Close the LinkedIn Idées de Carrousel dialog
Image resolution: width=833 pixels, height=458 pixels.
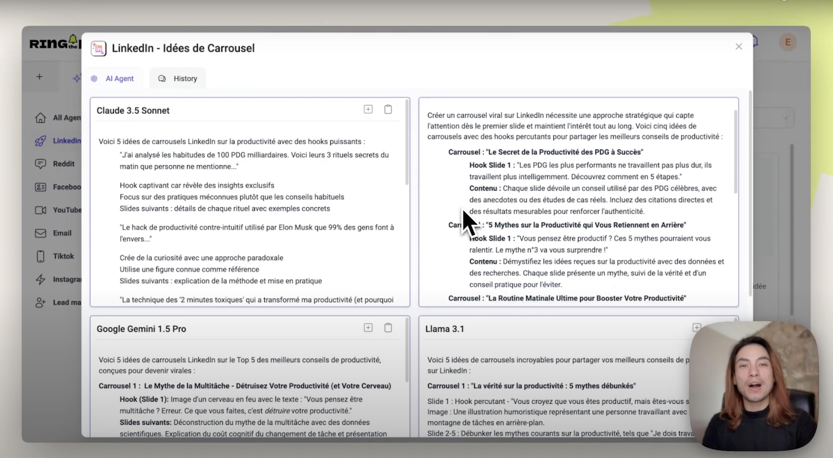tap(738, 47)
